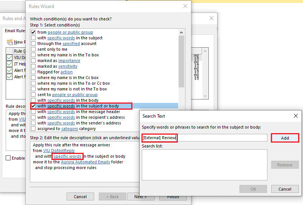
Task: Open 'VIU DoNotReply' link in Step 2 description
Action: pyautogui.click(x=59, y=151)
